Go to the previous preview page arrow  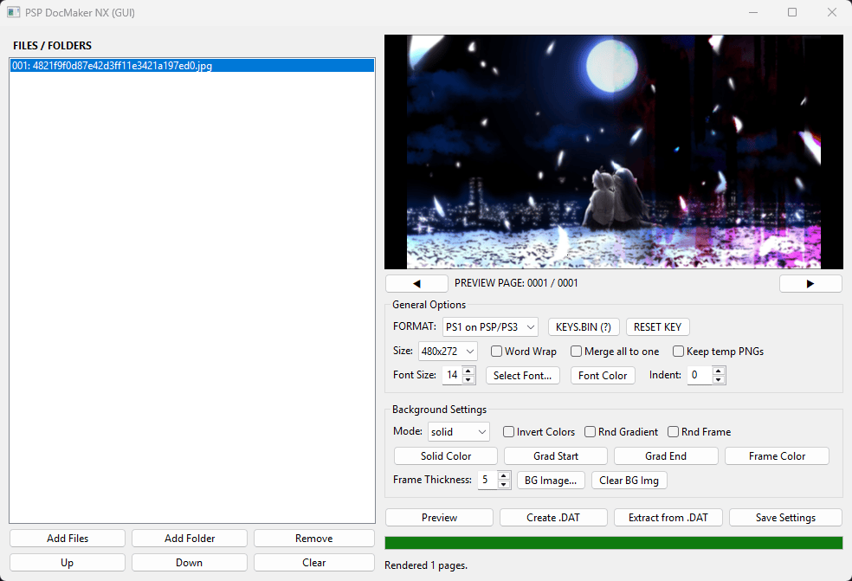(416, 283)
